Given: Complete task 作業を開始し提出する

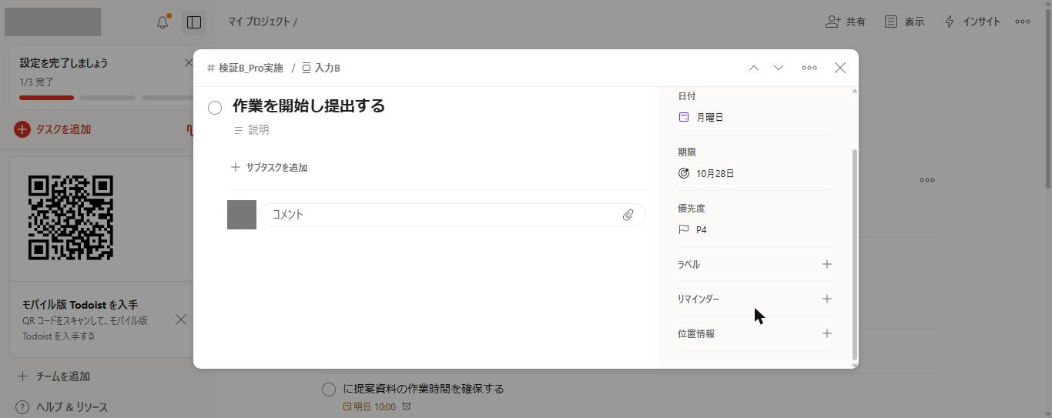Looking at the screenshot, I should pos(215,108).
